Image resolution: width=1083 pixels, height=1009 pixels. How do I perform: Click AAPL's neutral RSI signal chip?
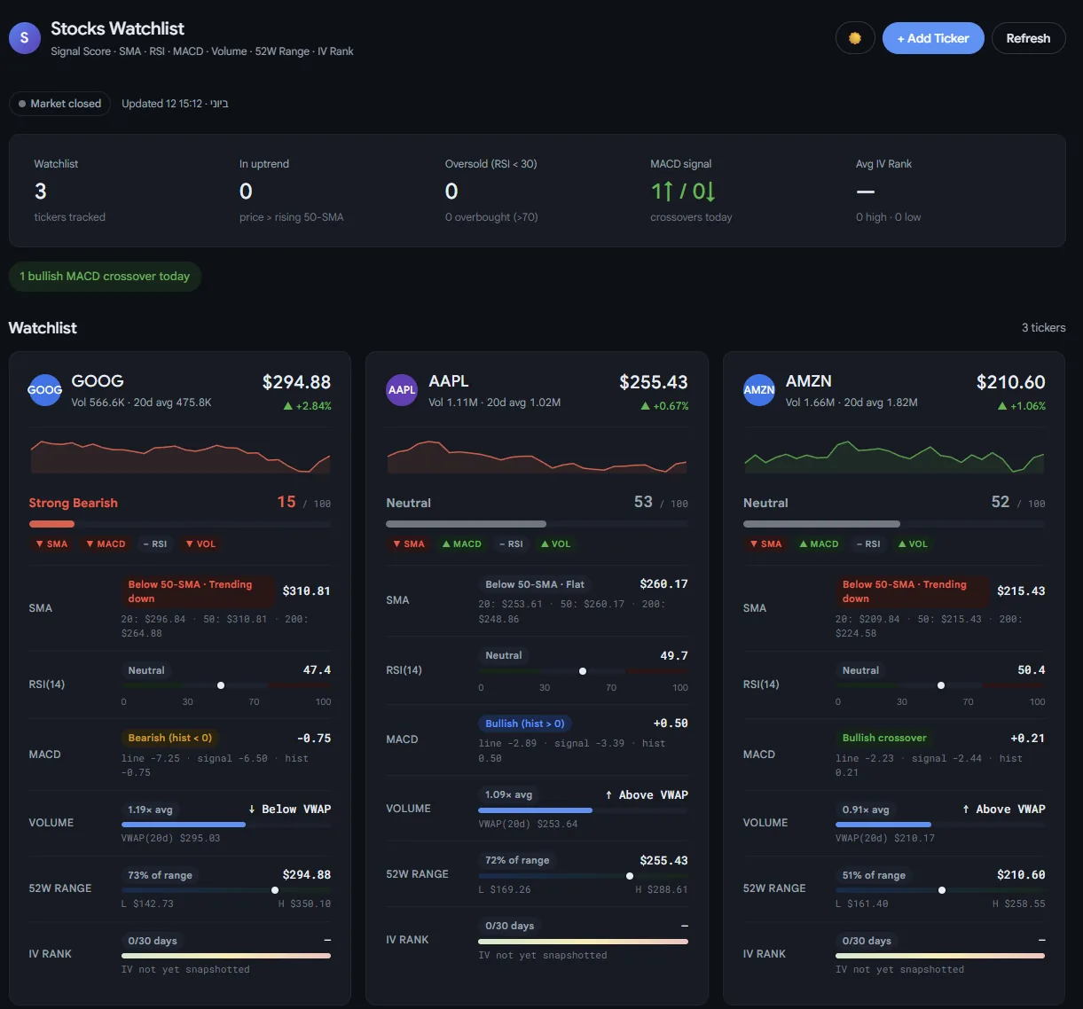pyautogui.click(x=511, y=544)
